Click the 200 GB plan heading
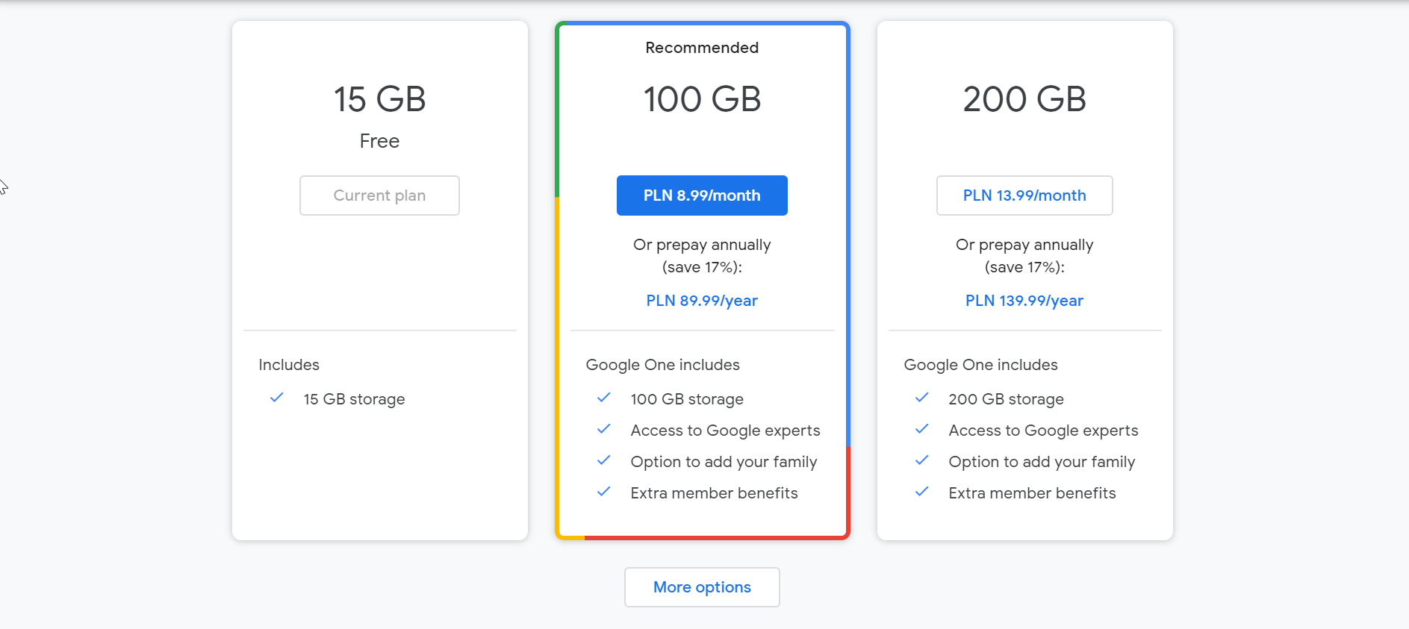1409x629 pixels. click(x=1024, y=99)
